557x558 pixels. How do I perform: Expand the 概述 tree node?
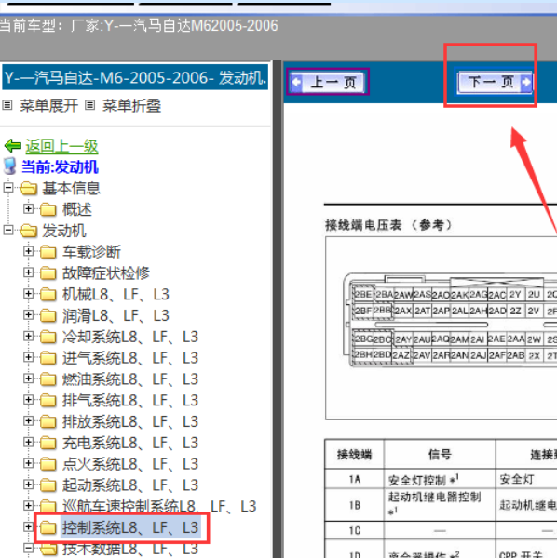[x=28, y=208]
